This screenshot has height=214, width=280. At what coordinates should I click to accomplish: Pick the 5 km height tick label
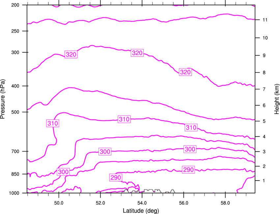(x=264, y=121)
